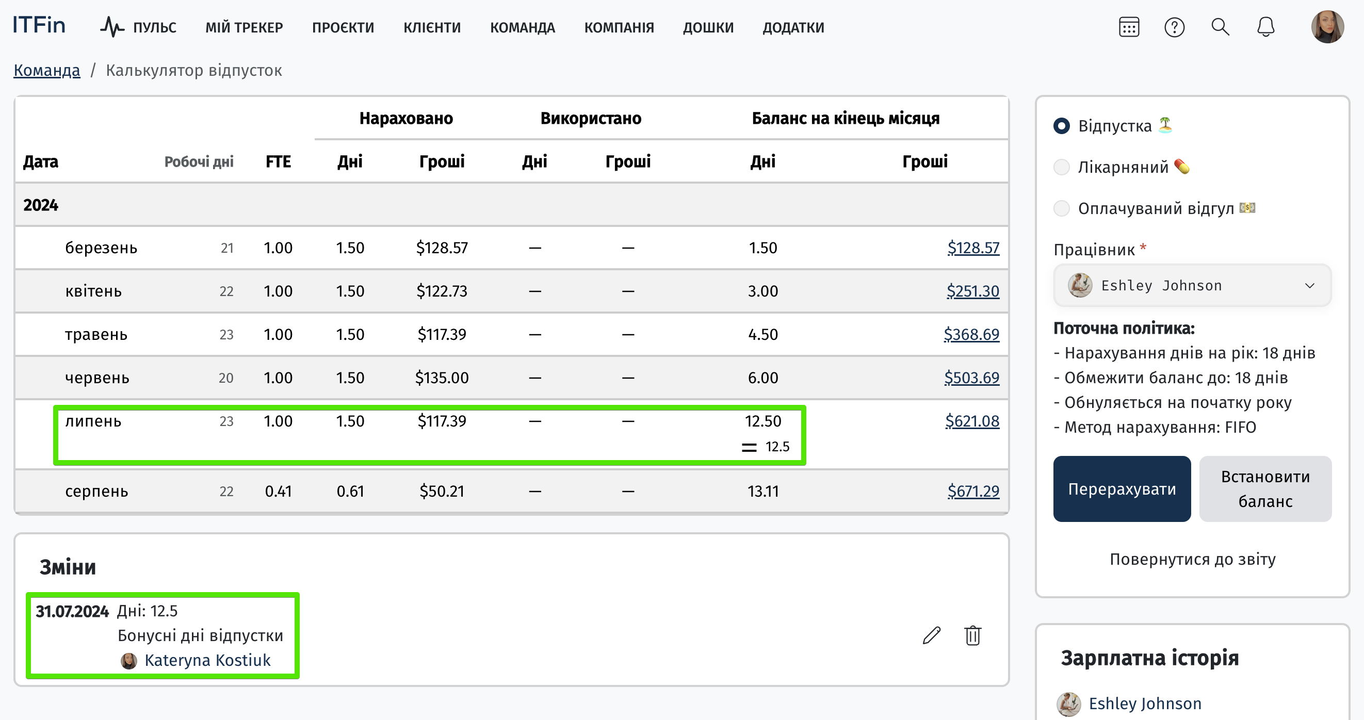1364x720 pixels.
Task: Select the Оплачуваний відгул radio option
Action: (x=1062, y=208)
